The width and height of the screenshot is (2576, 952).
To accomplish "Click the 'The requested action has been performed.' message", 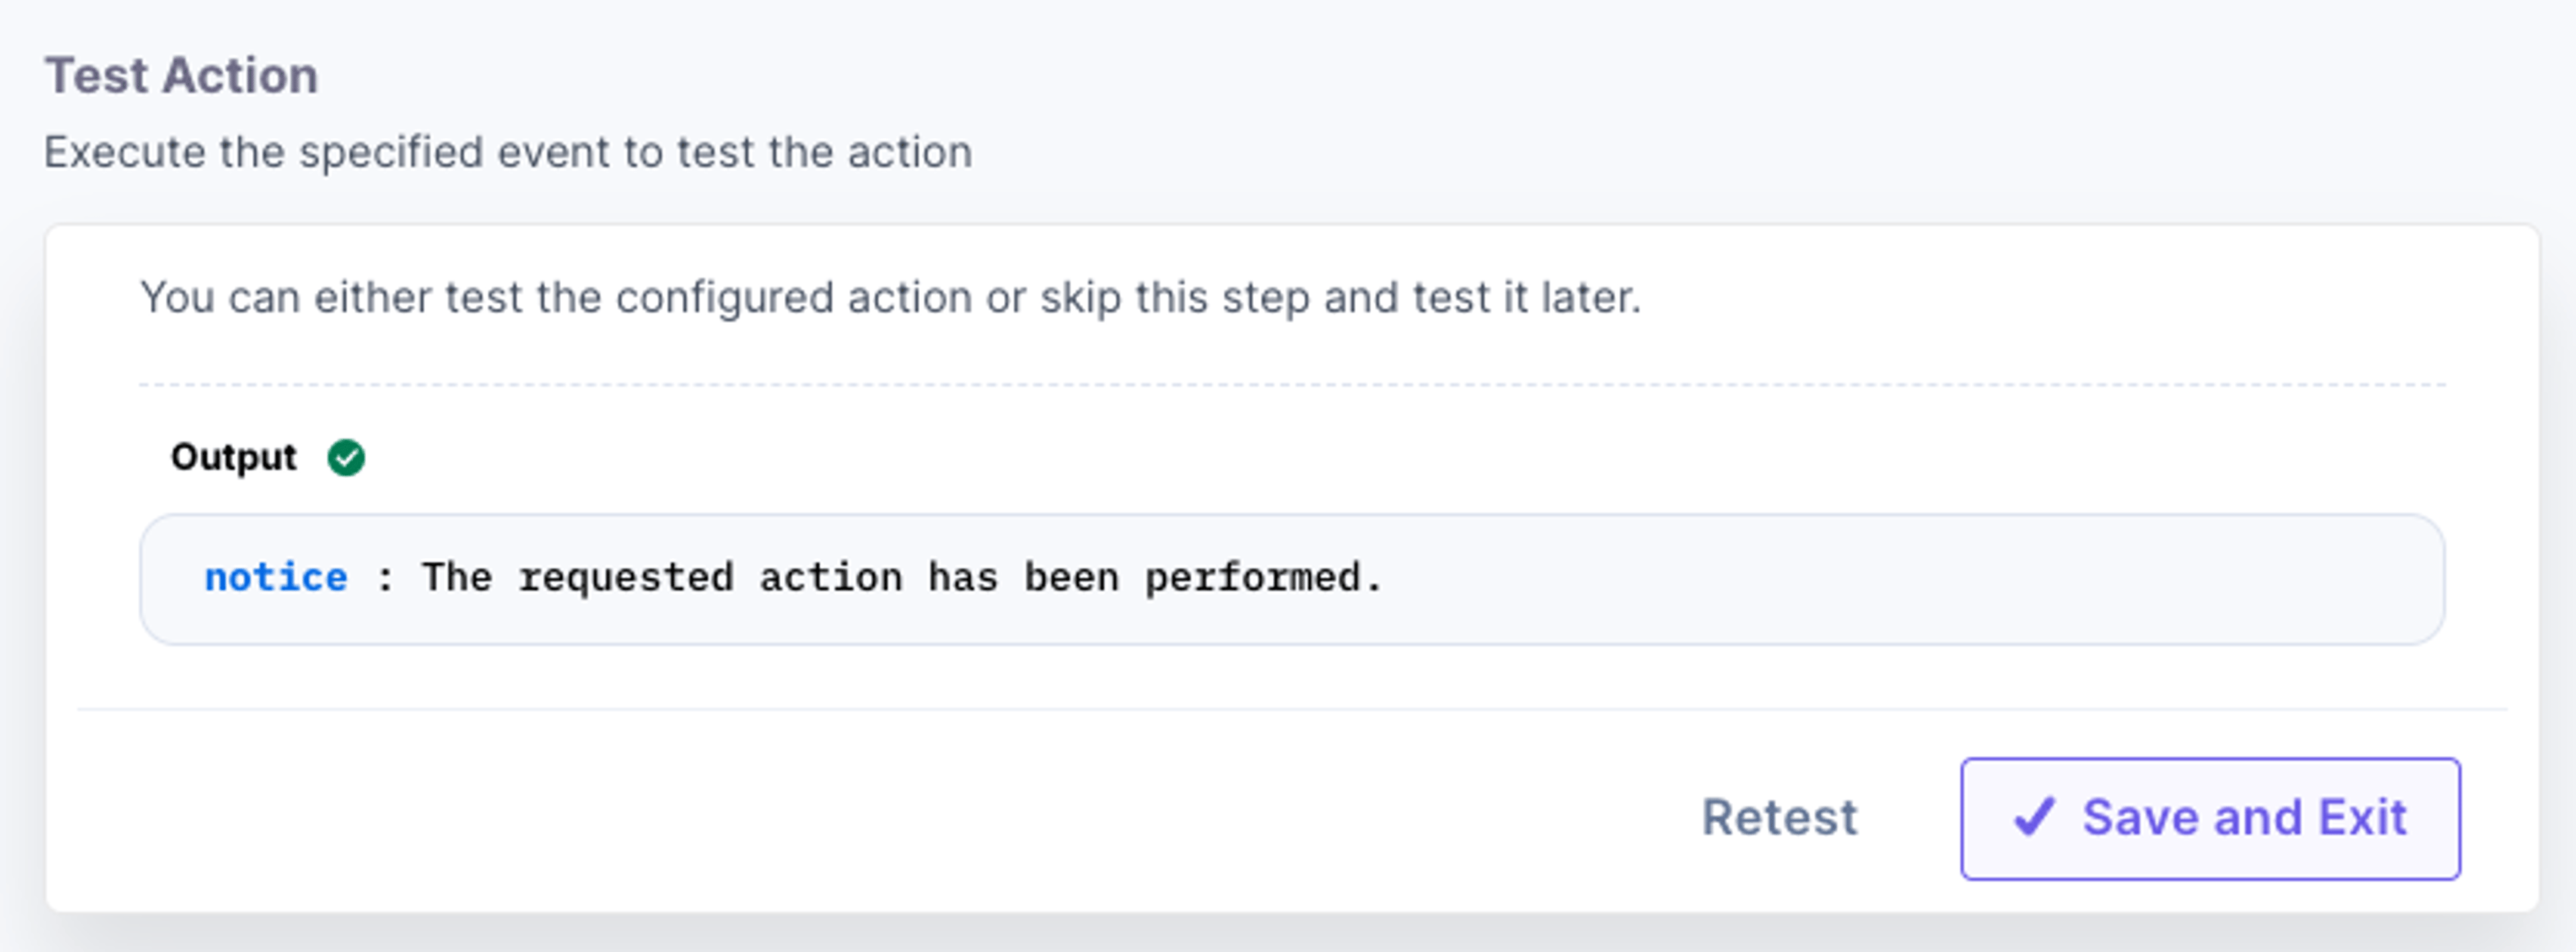I will coord(902,578).
